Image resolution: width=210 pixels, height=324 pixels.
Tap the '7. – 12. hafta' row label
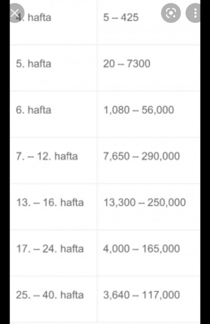click(47, 156)
